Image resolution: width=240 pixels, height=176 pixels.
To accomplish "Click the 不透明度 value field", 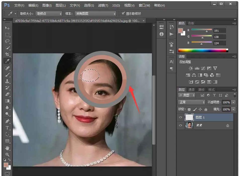I will point(226,102).
